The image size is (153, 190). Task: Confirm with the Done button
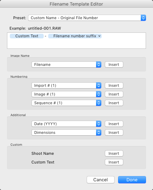click(x=132, y=180)
